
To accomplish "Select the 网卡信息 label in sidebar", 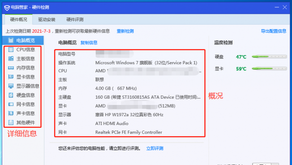I will click(x=26, y=104).
